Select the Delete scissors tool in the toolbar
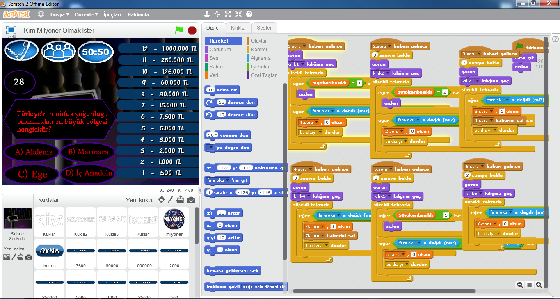The width and height of the screenshot is (560, 299). tap(217, 14)
